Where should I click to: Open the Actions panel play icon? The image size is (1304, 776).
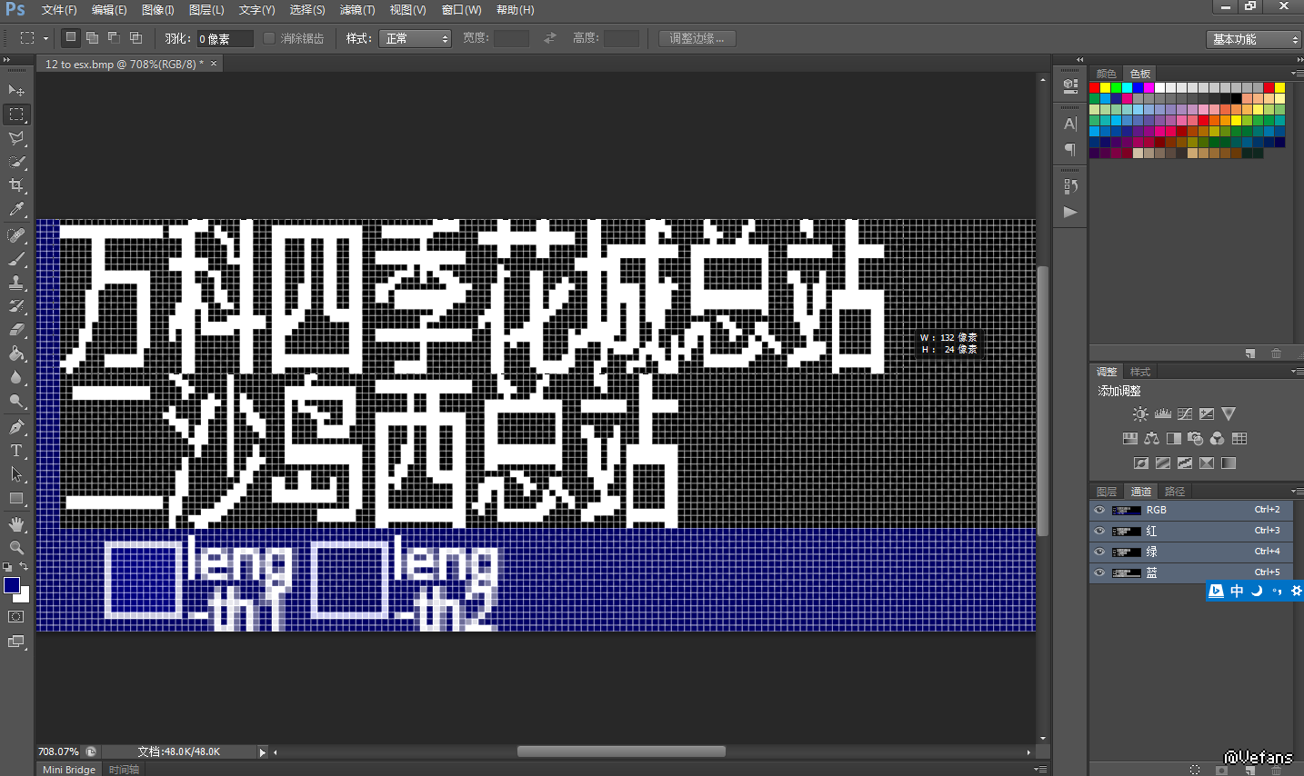(1070, 212)
